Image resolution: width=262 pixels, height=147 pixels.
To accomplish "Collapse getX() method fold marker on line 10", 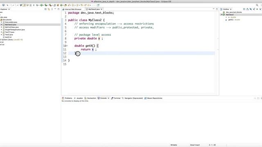I will coord(67,46).
